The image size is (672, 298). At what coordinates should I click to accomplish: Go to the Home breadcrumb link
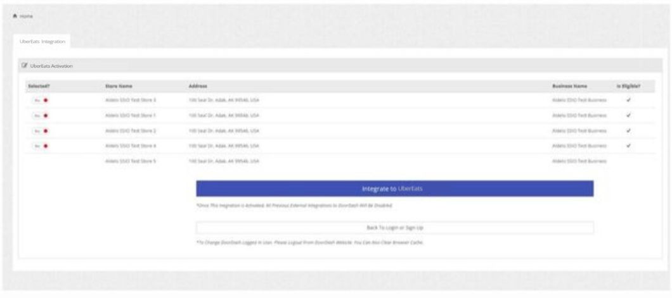pyautogui.click(x=23, y=16)
